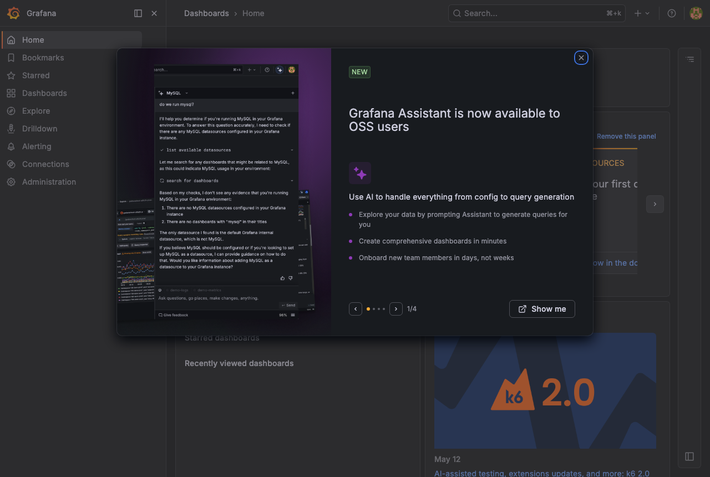Go to previous slide arrow
The width and height of the screenshot is (710, 477).
(356, 309)
